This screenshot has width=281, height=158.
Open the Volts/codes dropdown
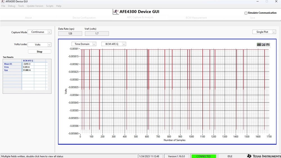pyautogui.click(x=39, y=45)
